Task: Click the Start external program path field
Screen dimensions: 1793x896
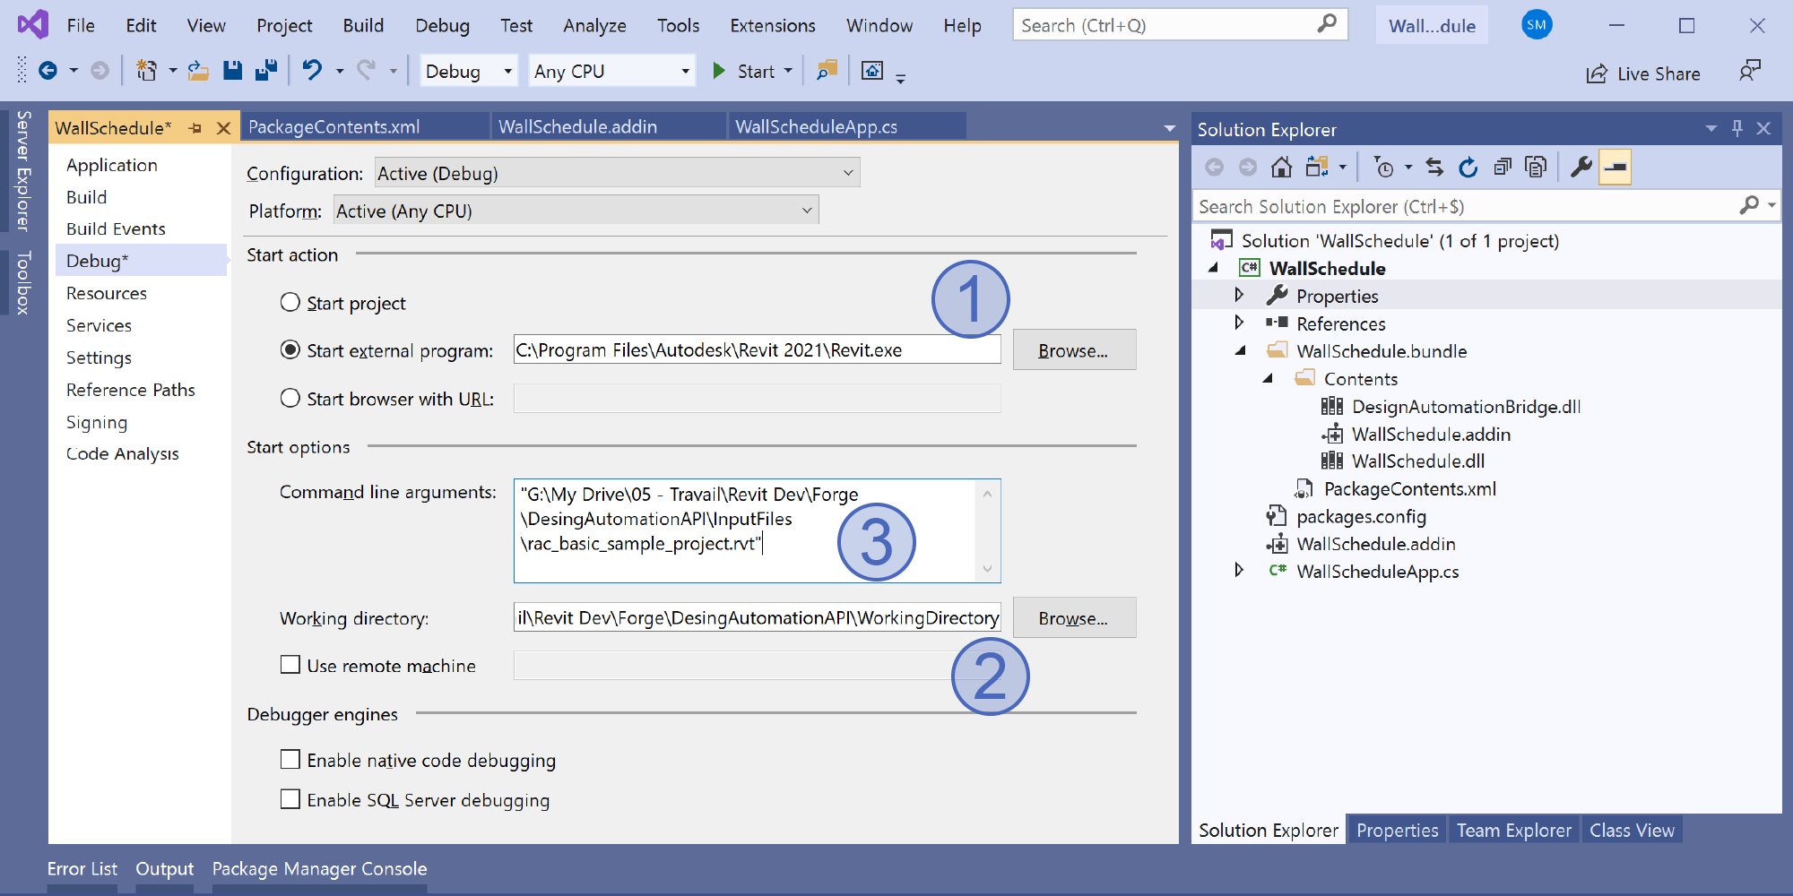Action: pos(757,349)
